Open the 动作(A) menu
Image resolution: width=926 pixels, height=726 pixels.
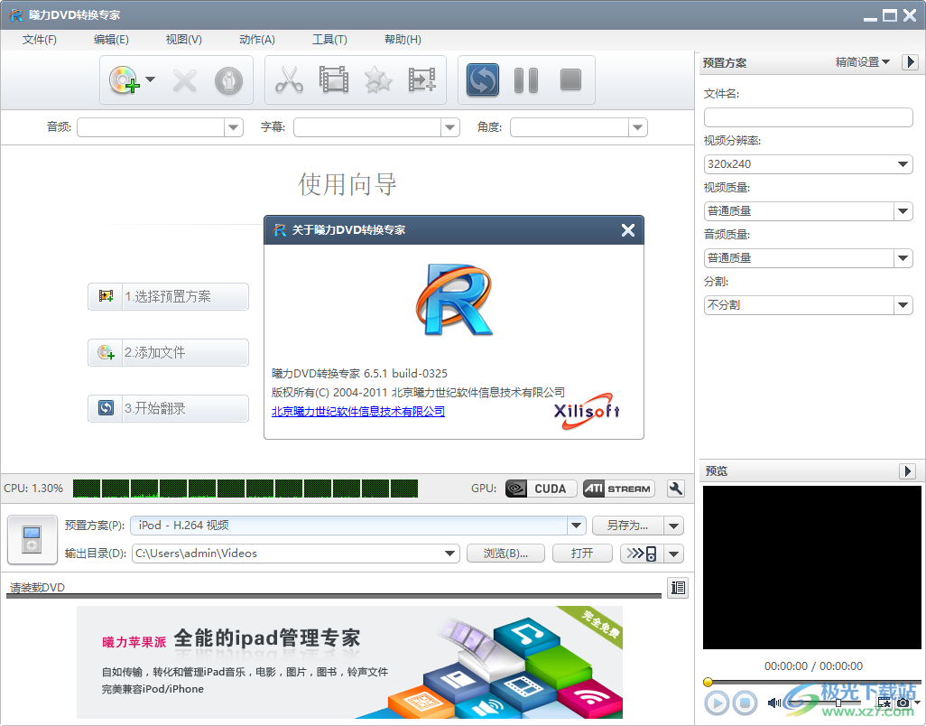click(257, 40)
